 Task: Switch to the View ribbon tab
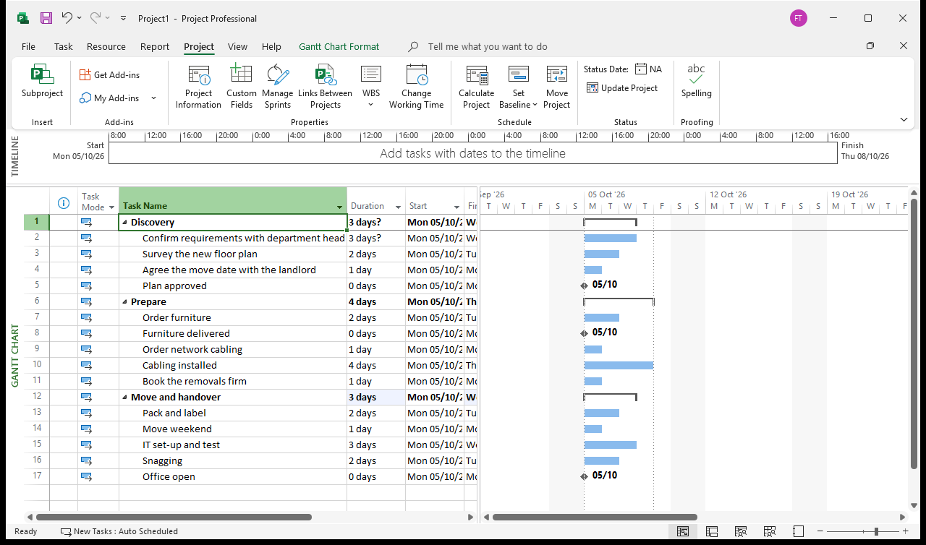coord(237,46)
